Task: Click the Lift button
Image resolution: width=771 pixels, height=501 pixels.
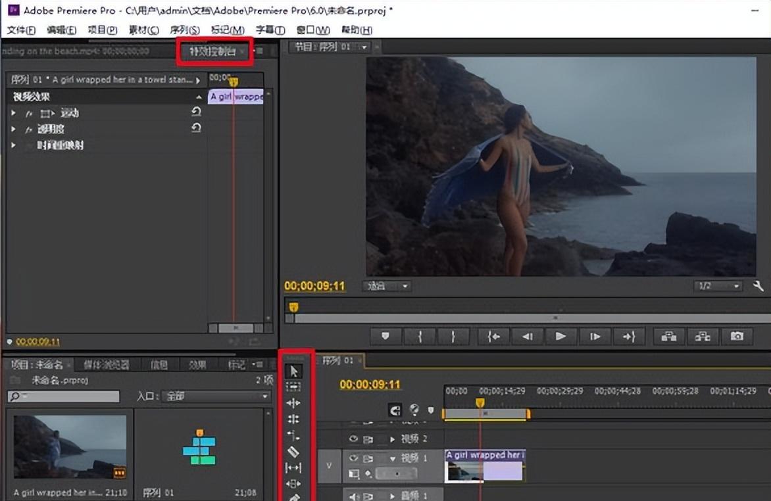Action: tap(669, 336)
